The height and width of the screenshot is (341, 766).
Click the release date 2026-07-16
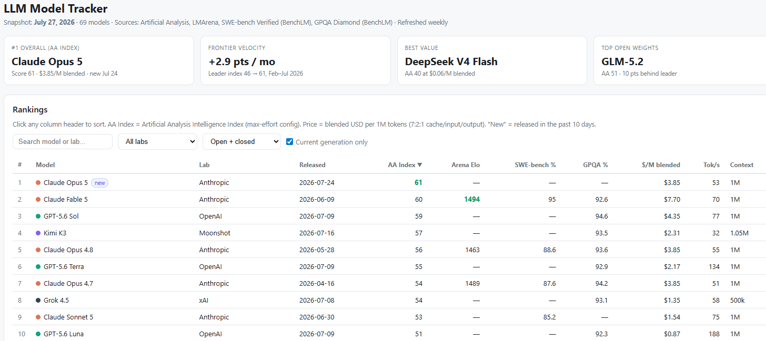(317, 233)
